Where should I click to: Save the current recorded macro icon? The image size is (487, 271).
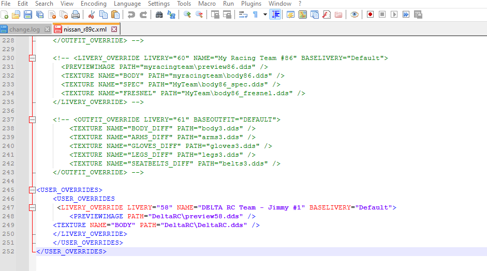click(418, 14)
